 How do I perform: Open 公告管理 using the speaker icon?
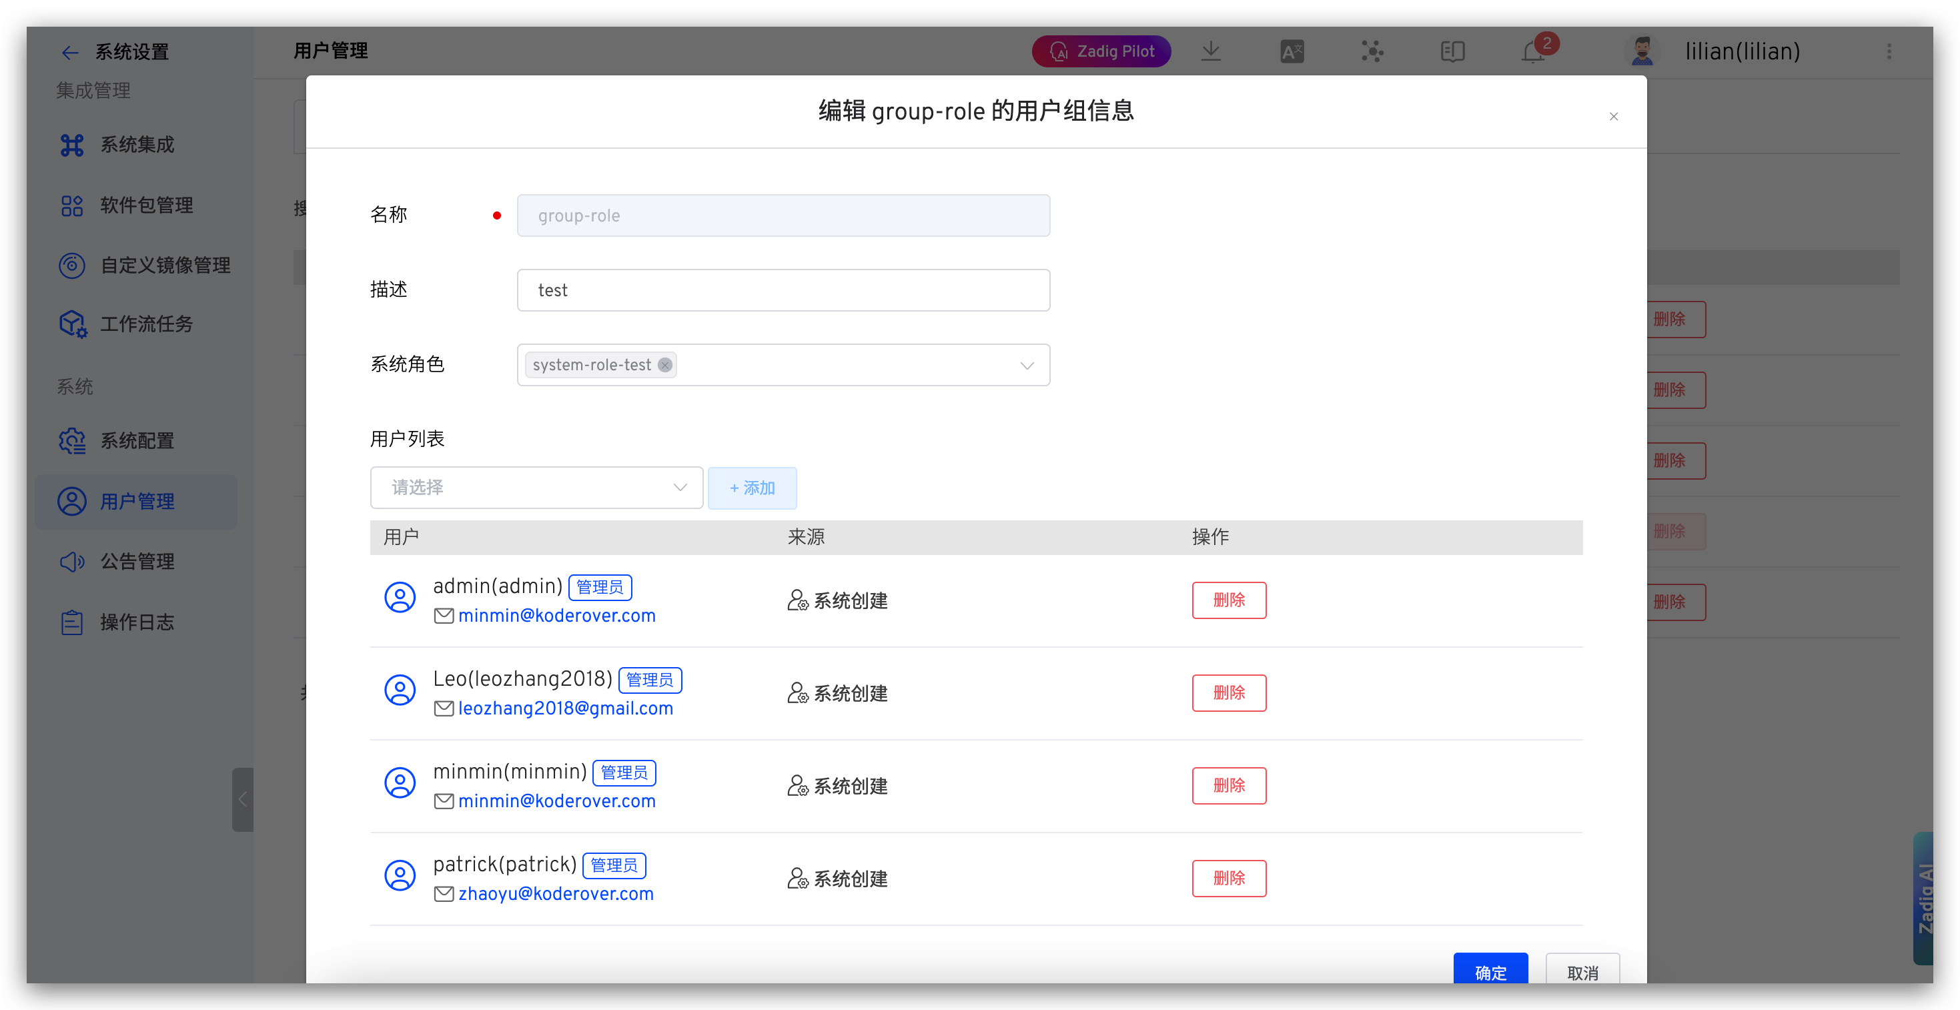[72, 562]
